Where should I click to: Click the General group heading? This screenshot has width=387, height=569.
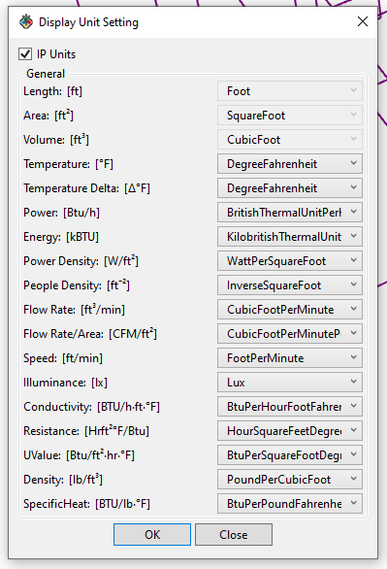pyautogui.click(x=46, y=74)
